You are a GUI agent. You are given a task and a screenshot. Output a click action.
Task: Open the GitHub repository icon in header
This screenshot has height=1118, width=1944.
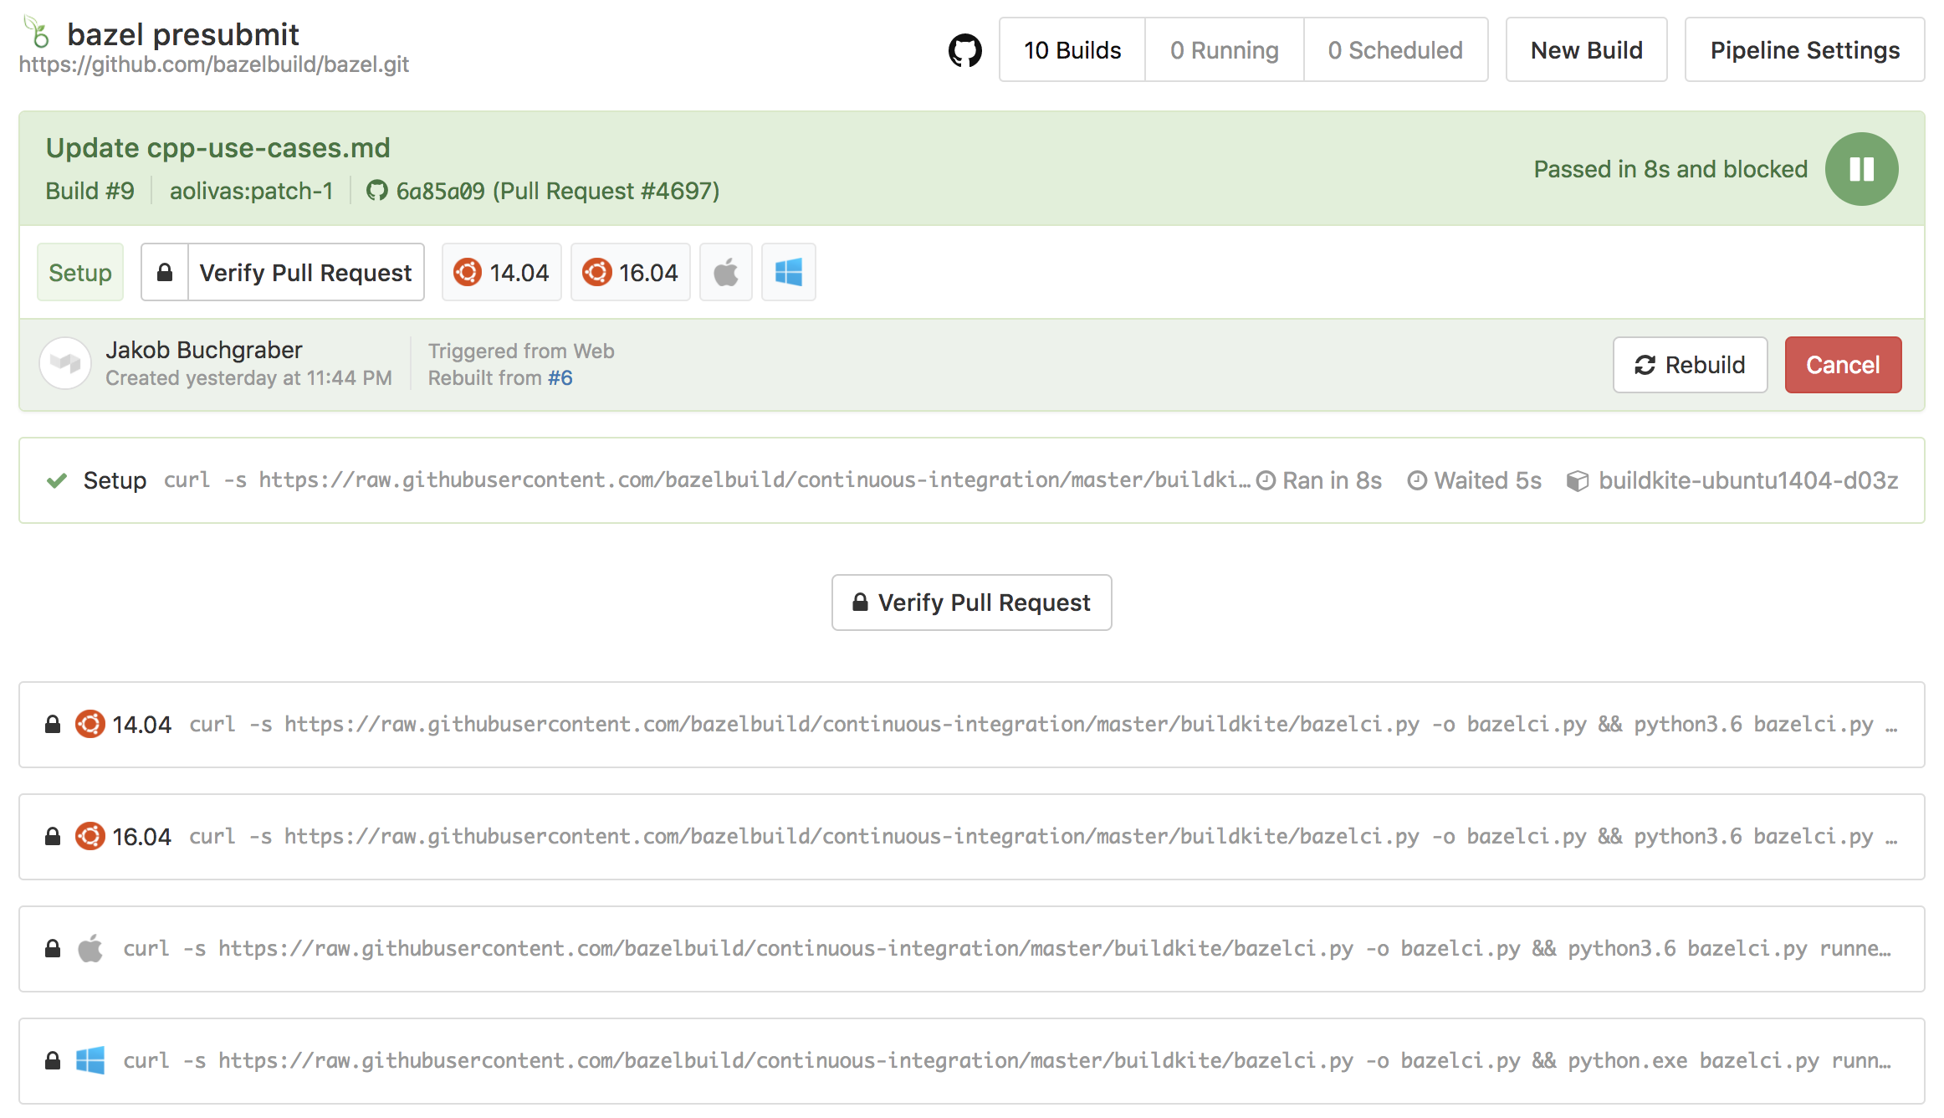pos(964,50)
